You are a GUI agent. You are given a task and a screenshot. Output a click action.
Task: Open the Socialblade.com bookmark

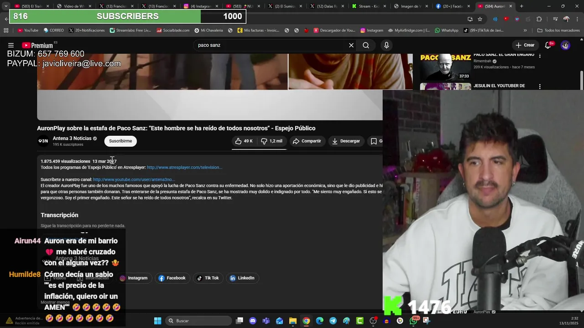click(173, 31)
